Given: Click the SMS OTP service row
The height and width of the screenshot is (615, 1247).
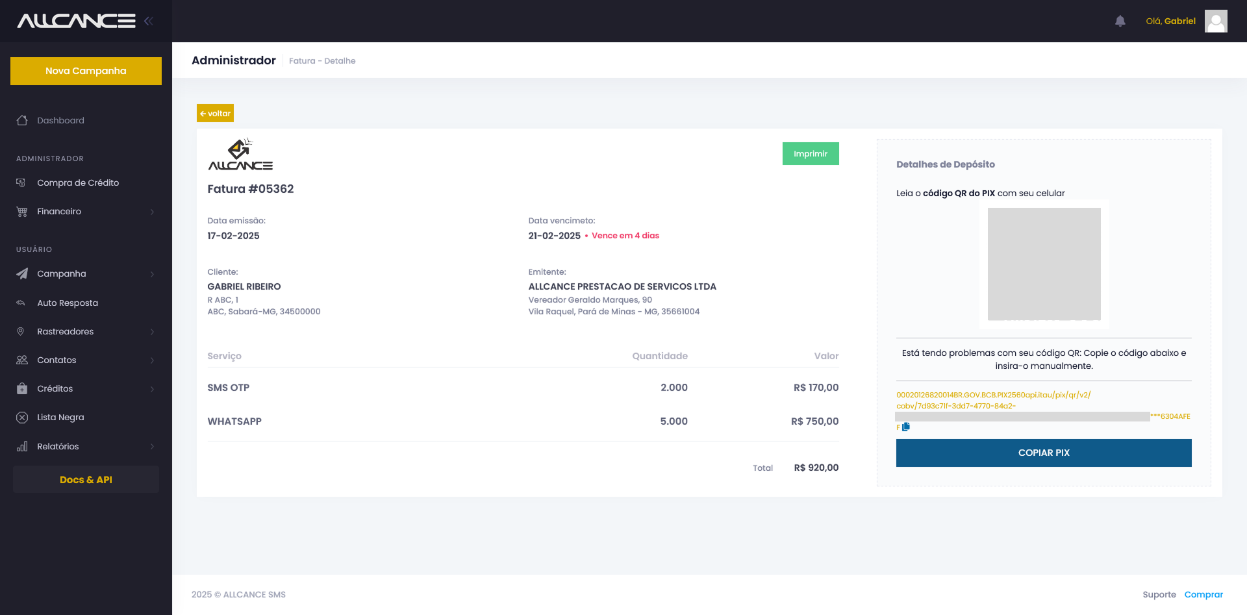Looking at the screenshot, I should point(523,388).
